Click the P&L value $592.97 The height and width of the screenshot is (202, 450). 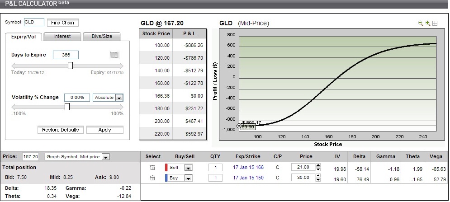point(194,134)
